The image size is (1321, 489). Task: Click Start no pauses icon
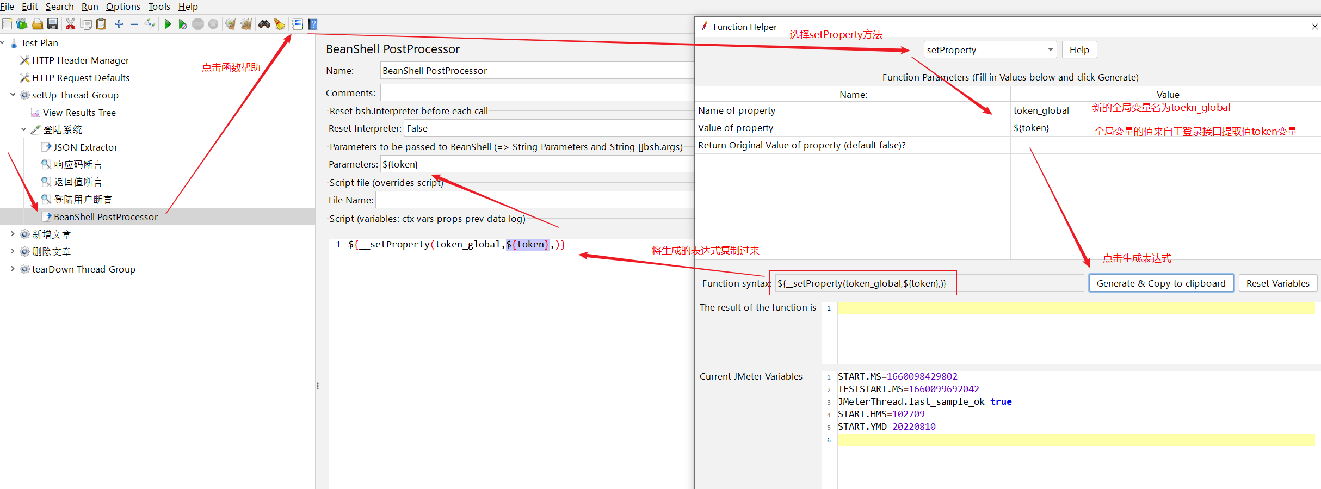pos(183,24)
